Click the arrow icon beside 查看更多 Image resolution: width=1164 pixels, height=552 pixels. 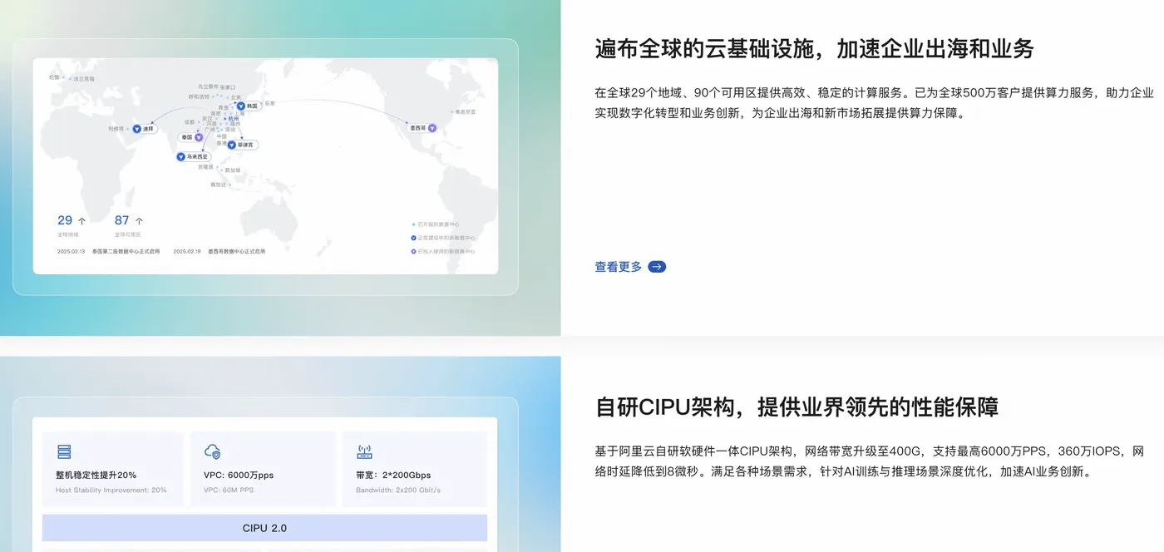657,267
